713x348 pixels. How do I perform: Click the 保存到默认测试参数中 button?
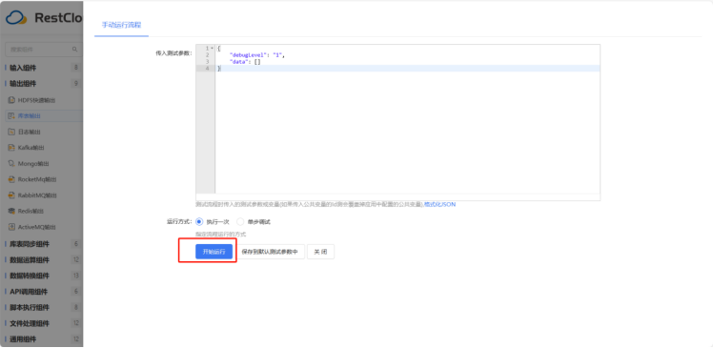click(270, 252)
